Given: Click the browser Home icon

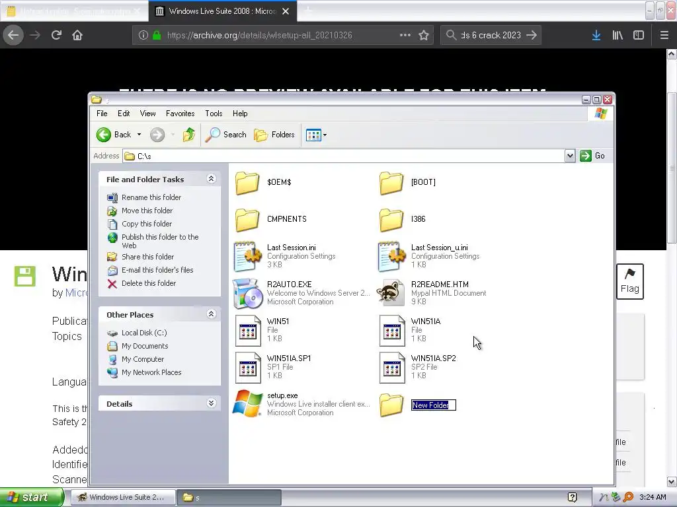Looking at the screenshot, I should (x=77, y=35).
